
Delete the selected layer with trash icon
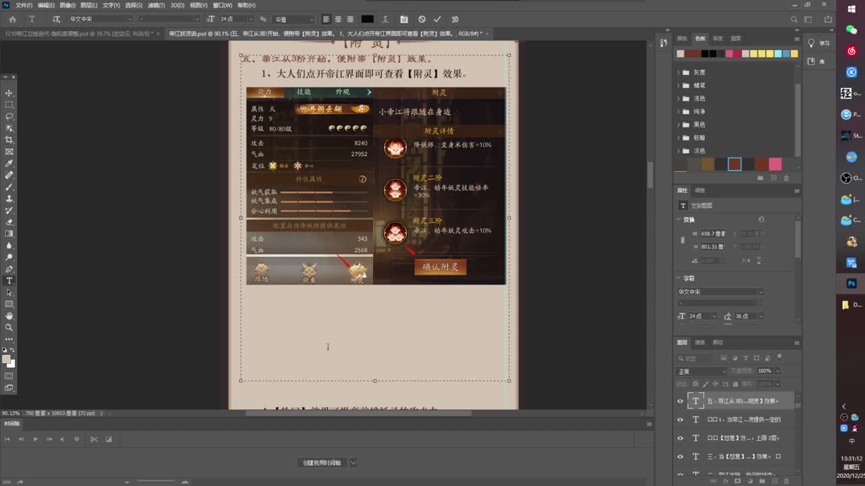coord(786,481)
